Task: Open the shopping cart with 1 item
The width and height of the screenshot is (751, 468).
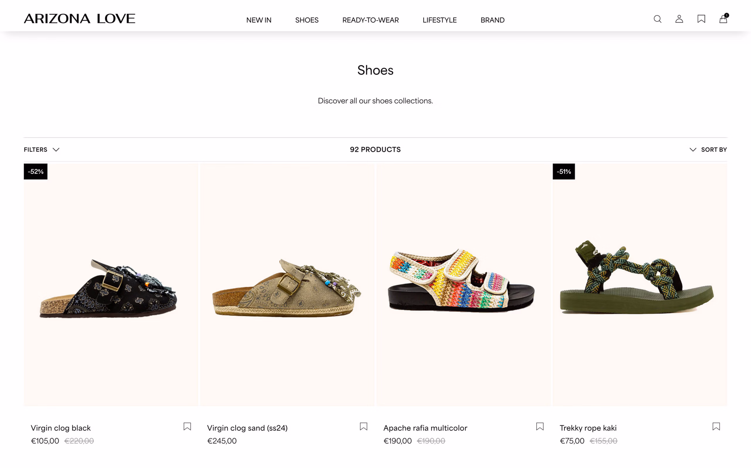Action: 723,19
